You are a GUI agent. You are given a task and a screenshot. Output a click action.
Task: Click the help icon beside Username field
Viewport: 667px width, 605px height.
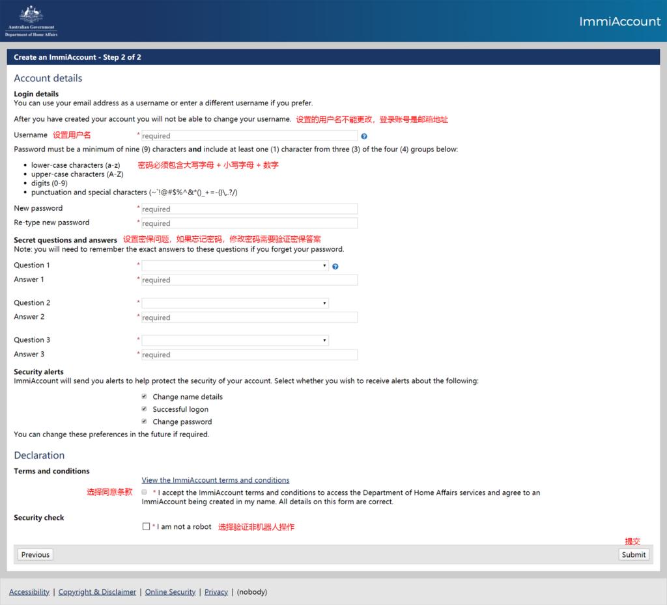pyautogui.click(x=364, y=137)
